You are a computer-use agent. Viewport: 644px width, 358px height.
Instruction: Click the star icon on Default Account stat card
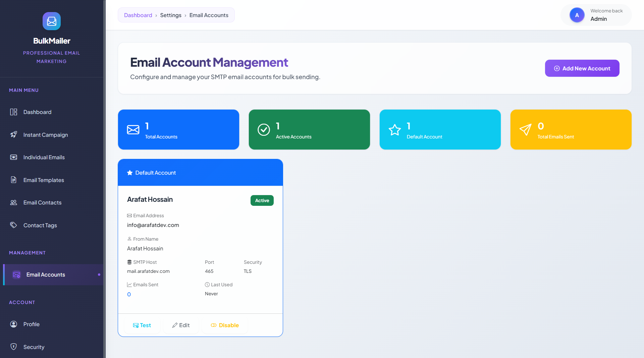(x=394, y=130)
